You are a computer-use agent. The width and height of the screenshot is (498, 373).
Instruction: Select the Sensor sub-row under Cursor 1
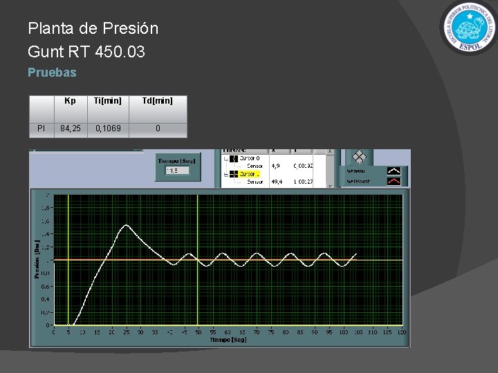coord(255,182)
